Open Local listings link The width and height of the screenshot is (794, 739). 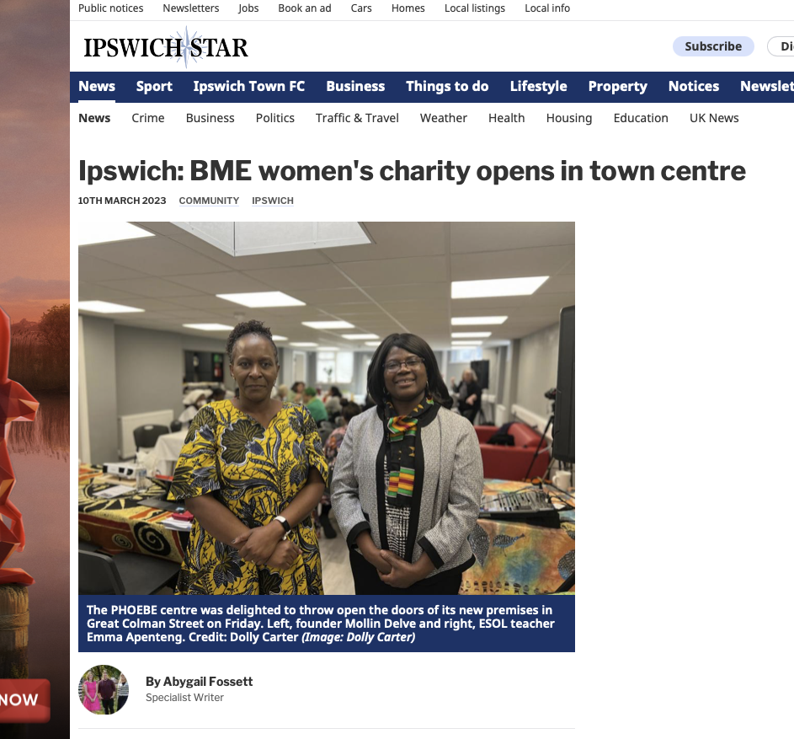[x=475, y=8]
